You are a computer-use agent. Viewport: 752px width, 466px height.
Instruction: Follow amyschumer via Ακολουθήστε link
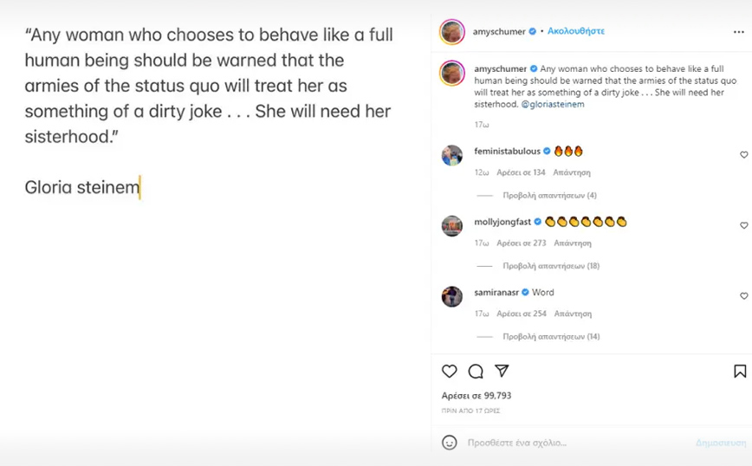tap(576, 31)
